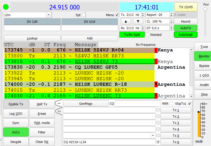Viewport: 211px width, 146px height.
Task: Click the DX Call header button
Action: coord(32,22)
